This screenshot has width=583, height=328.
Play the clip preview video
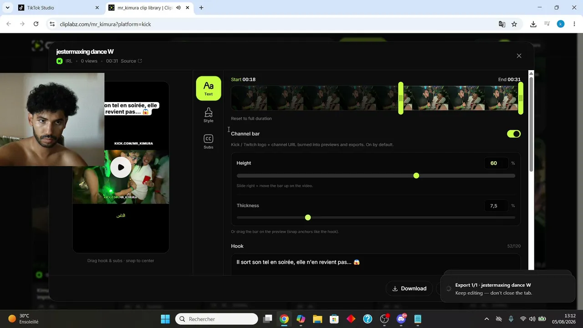121,167
